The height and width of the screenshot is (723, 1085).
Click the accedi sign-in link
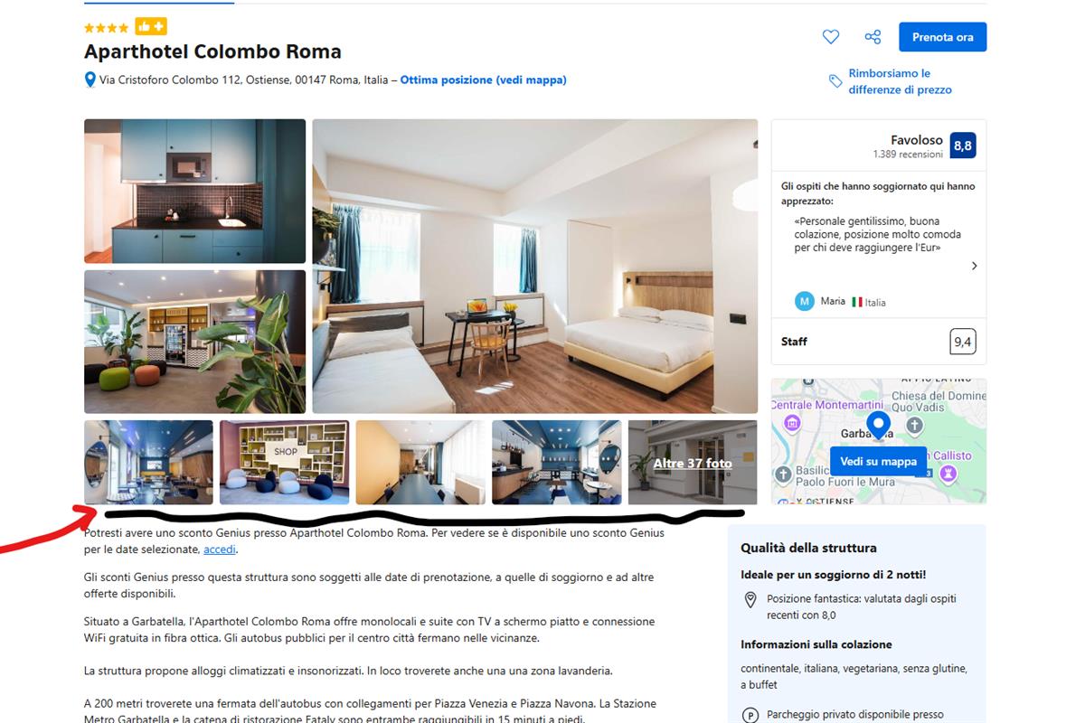tap(220, 549)
